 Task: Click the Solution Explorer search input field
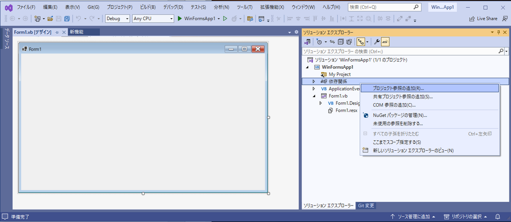pos(400,51)
